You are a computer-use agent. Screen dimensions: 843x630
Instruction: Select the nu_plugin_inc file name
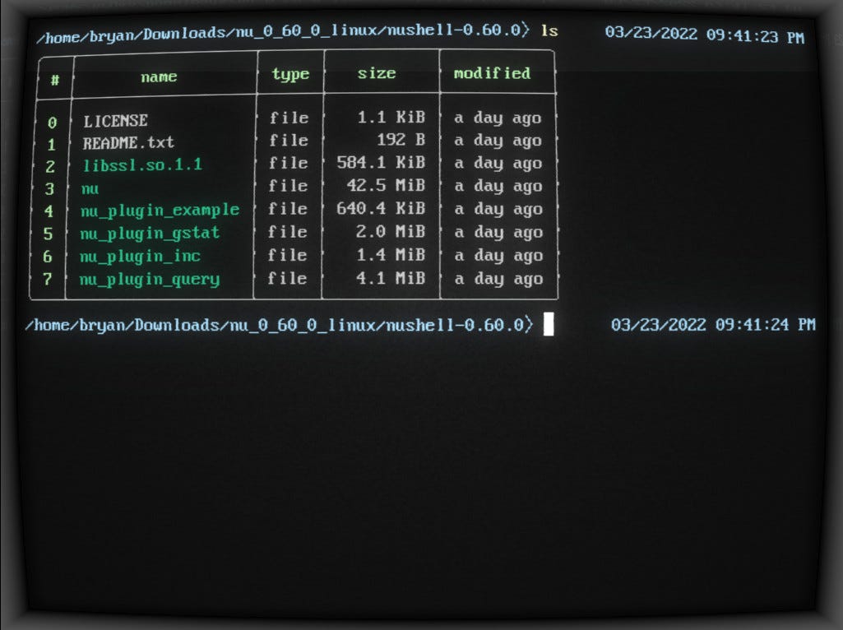(140, 257)
